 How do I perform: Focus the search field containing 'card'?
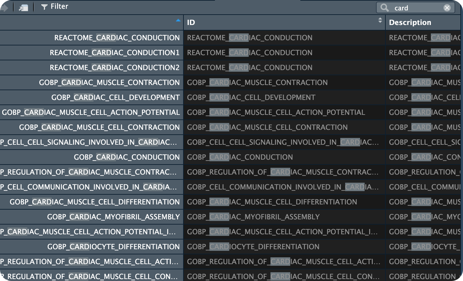coord(416,8)
